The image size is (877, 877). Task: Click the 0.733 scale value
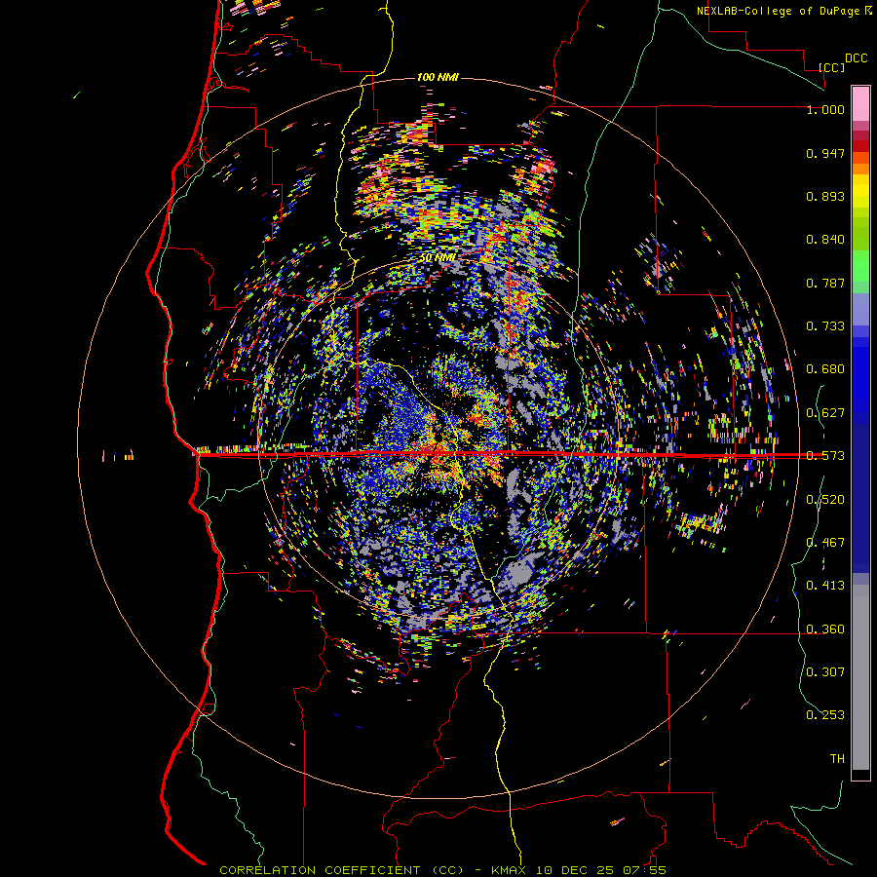coord(825,326)
